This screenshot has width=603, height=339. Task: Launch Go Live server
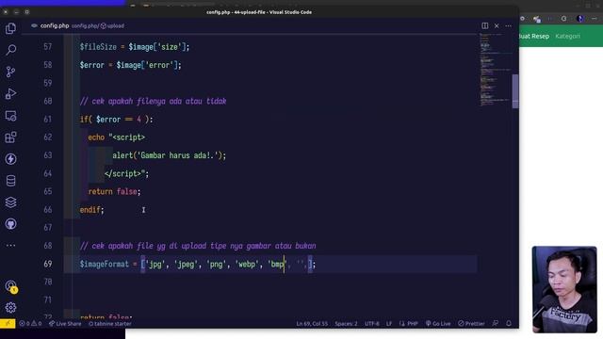[438, 324]
